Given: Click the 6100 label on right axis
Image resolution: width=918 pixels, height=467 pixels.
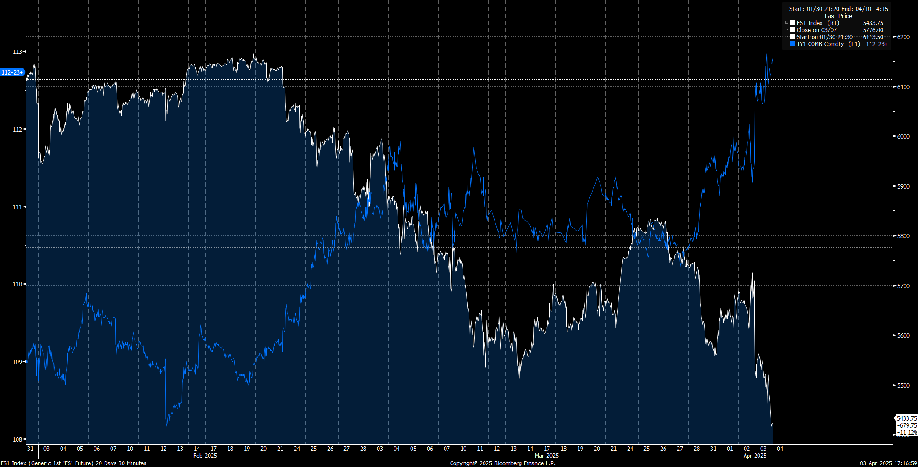Looking at the screenshot, I should point(904,87).
